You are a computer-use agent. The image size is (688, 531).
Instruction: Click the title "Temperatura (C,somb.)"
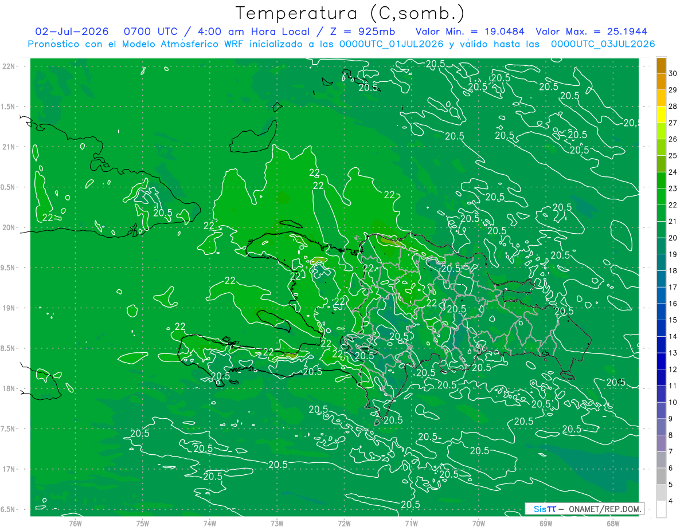tap(350, 13)
